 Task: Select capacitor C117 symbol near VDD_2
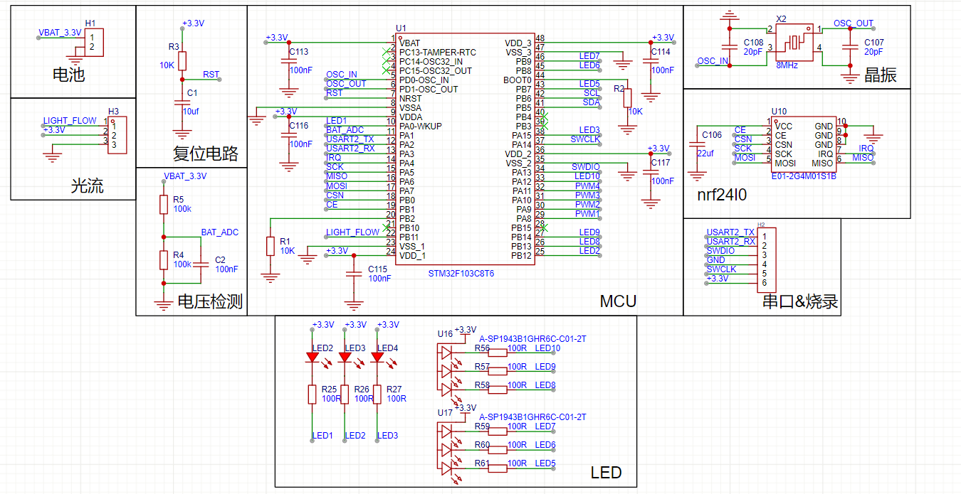[x=650, y=172]
